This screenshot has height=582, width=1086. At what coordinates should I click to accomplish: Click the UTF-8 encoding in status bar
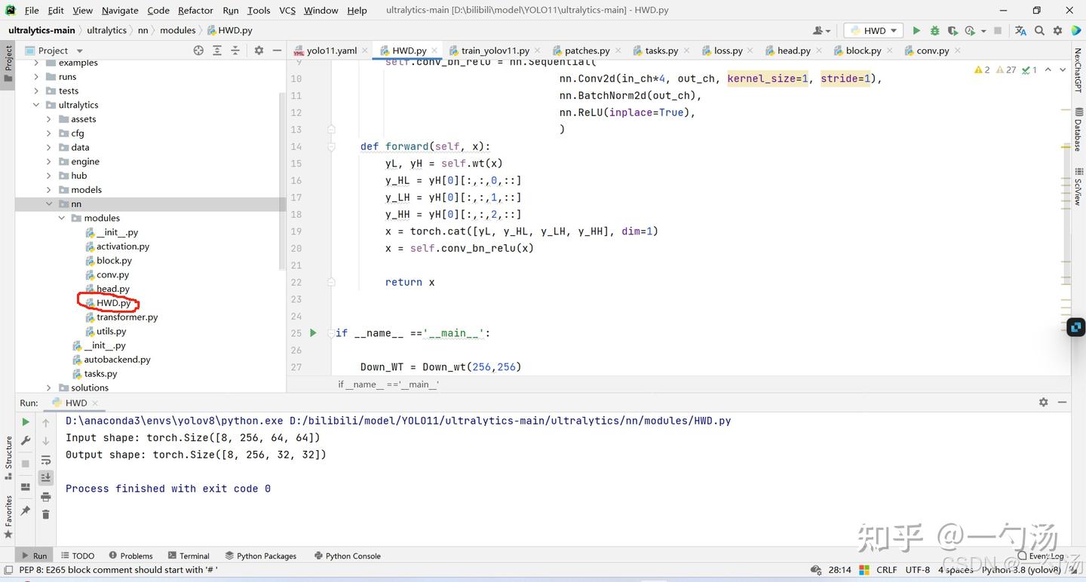917,570
